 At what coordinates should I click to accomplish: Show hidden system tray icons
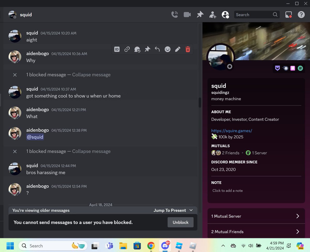[x=223, y=246]
